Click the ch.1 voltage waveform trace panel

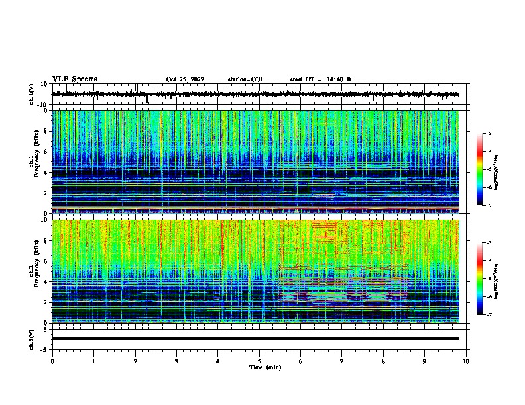(259, 94)
